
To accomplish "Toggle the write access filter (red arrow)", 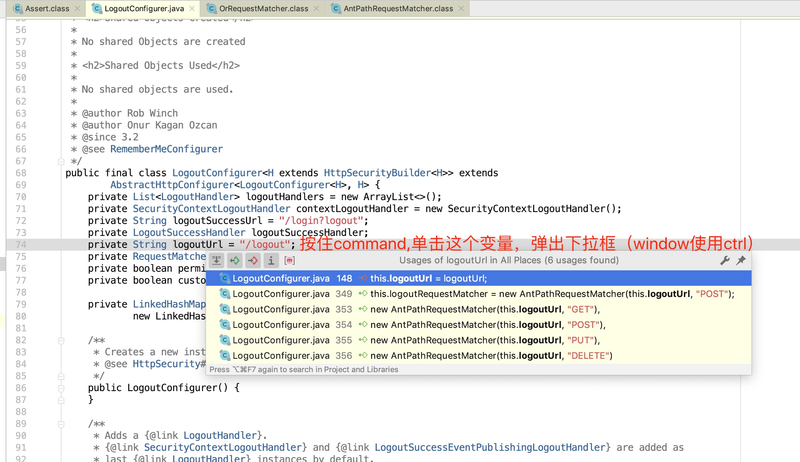I will 252,260.
